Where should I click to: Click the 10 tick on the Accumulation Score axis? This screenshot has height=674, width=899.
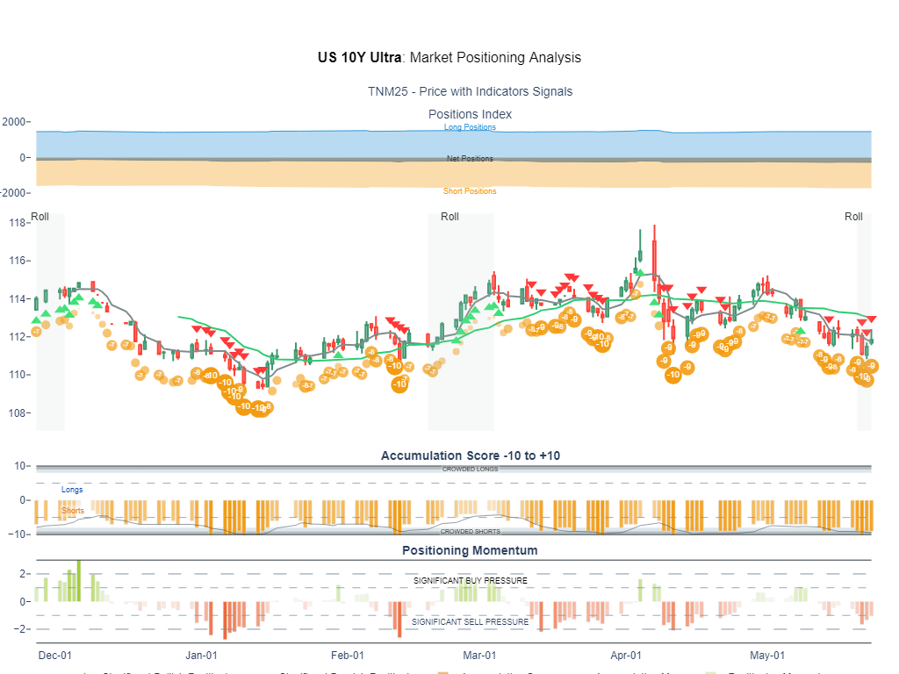pyautogui.click(x=20, y=467)
